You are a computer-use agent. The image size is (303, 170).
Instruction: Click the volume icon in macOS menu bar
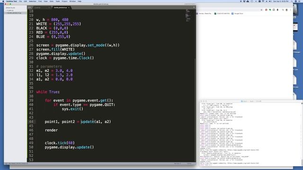(270, 1)
